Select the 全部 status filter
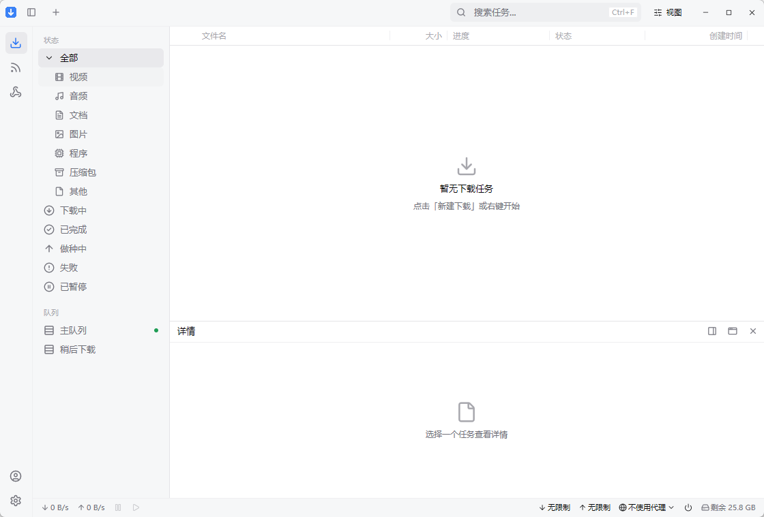 pos(101,58)
